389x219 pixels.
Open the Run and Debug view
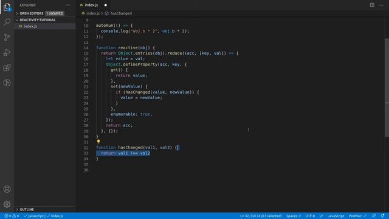coord(7,52)
